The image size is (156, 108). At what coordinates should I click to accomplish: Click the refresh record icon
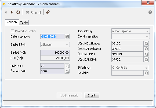pyautogui.click(x=18, y=12)
